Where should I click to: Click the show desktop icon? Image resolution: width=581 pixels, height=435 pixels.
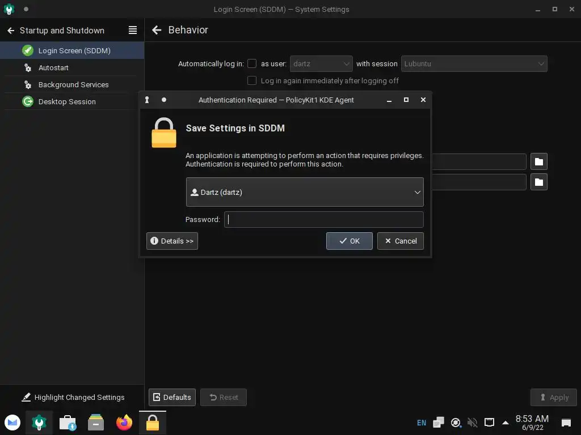[x=566, y=423]
